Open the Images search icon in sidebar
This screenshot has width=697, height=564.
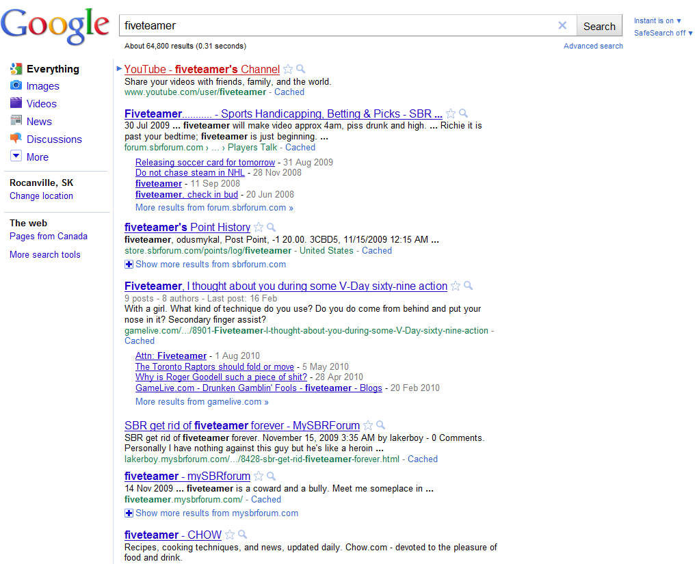16,86
